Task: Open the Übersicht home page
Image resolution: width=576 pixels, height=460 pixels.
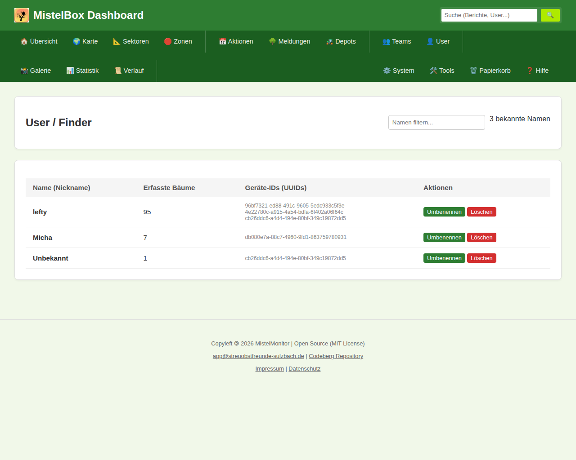Action: point(39,41)
